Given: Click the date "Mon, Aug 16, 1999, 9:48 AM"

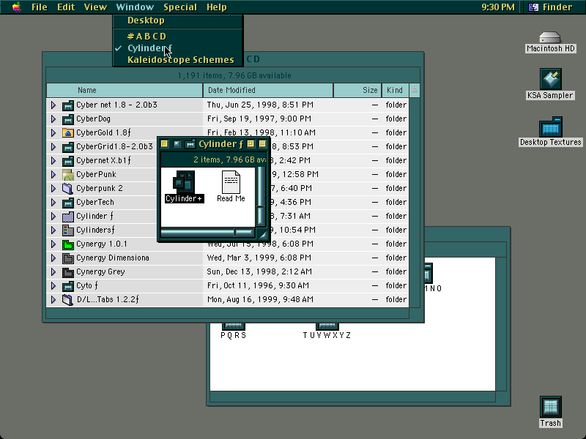Looking at the screenshot, I should [x=260, y=300].
